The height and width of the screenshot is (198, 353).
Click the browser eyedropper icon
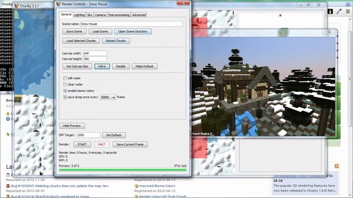click(x=339, y=12)
